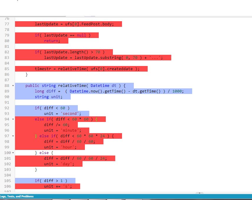
Task: Click the closing brace on line 86
Action: point(27,75)
